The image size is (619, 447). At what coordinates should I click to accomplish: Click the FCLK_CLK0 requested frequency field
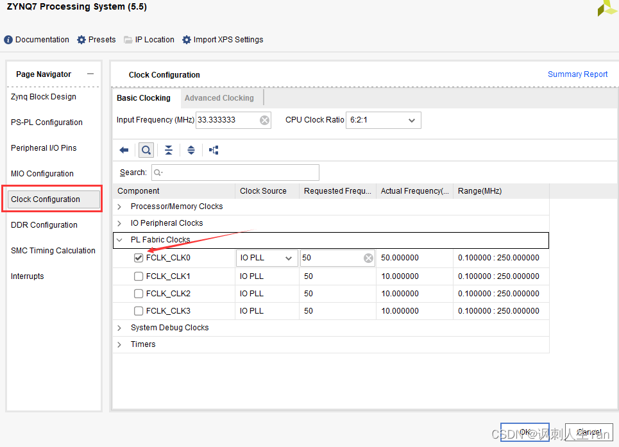337,258
